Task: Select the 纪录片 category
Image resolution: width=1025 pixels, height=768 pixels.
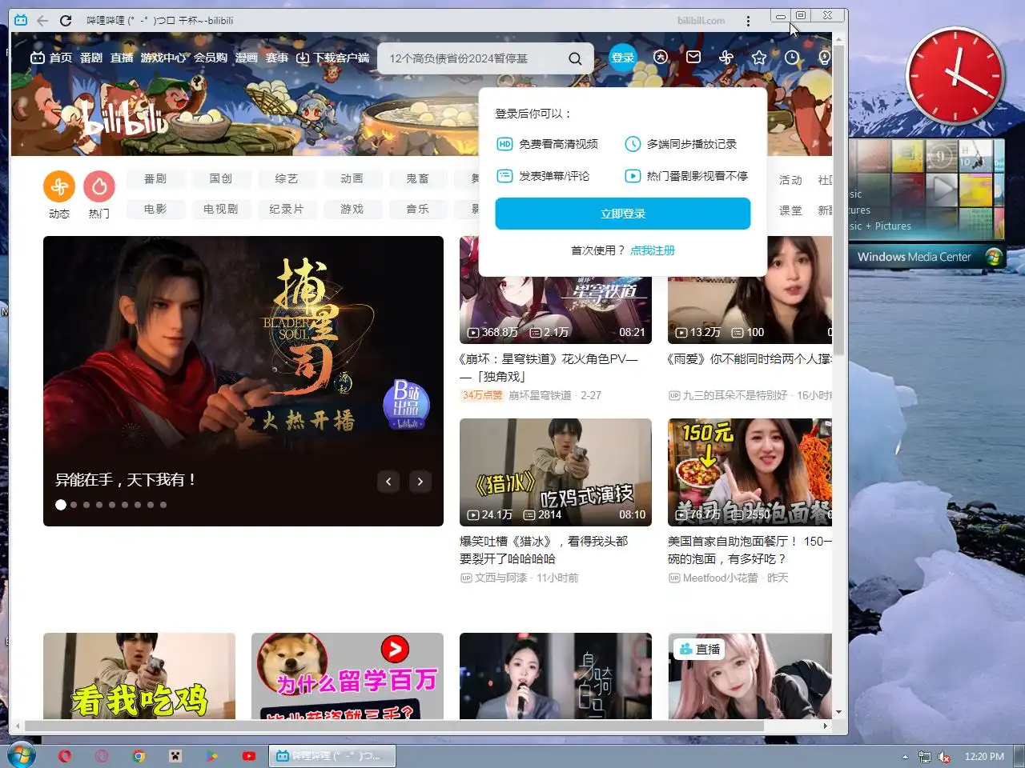Action: 287,209
